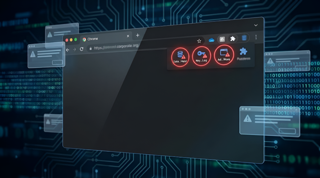
Task: Click the corporate.org address bar
Action: 131,46
